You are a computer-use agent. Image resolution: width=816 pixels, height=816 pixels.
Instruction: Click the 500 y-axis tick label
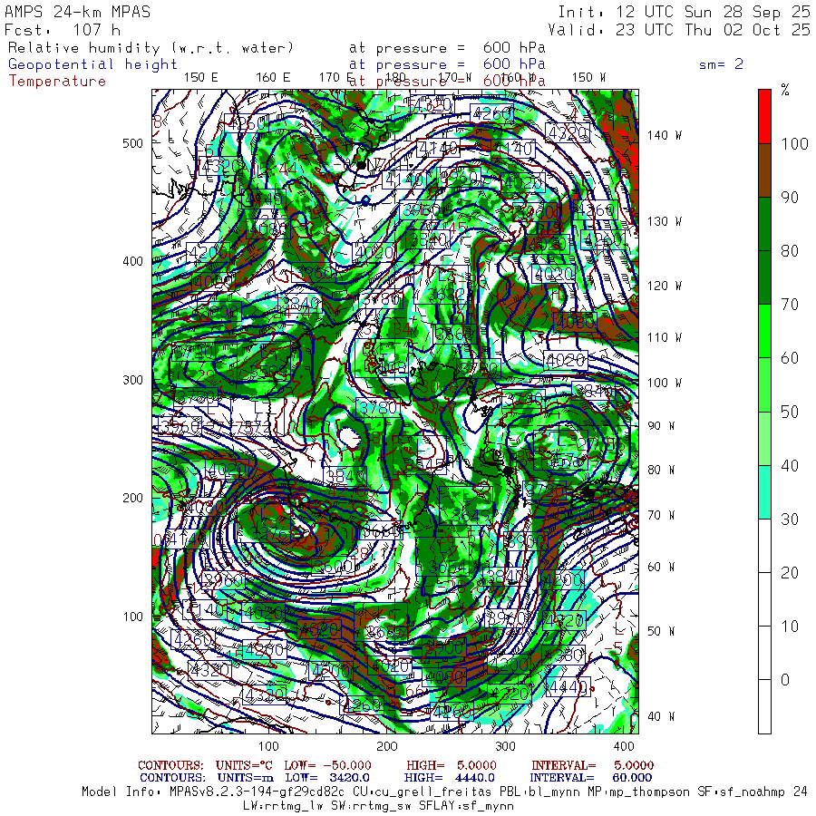point(132,143)
